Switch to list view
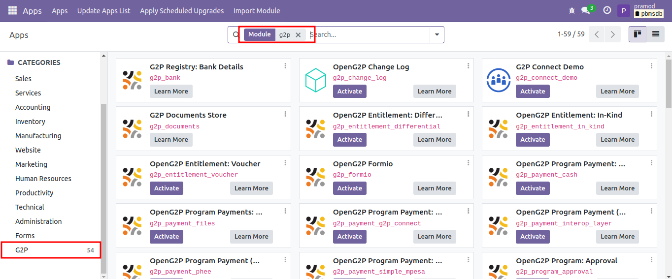Viewport: 672px width, 279px height. pos(655,34)
